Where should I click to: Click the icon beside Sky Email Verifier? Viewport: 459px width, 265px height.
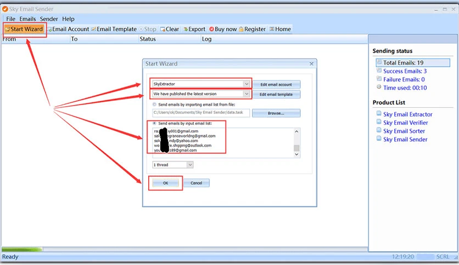click(x=379, y=122)
